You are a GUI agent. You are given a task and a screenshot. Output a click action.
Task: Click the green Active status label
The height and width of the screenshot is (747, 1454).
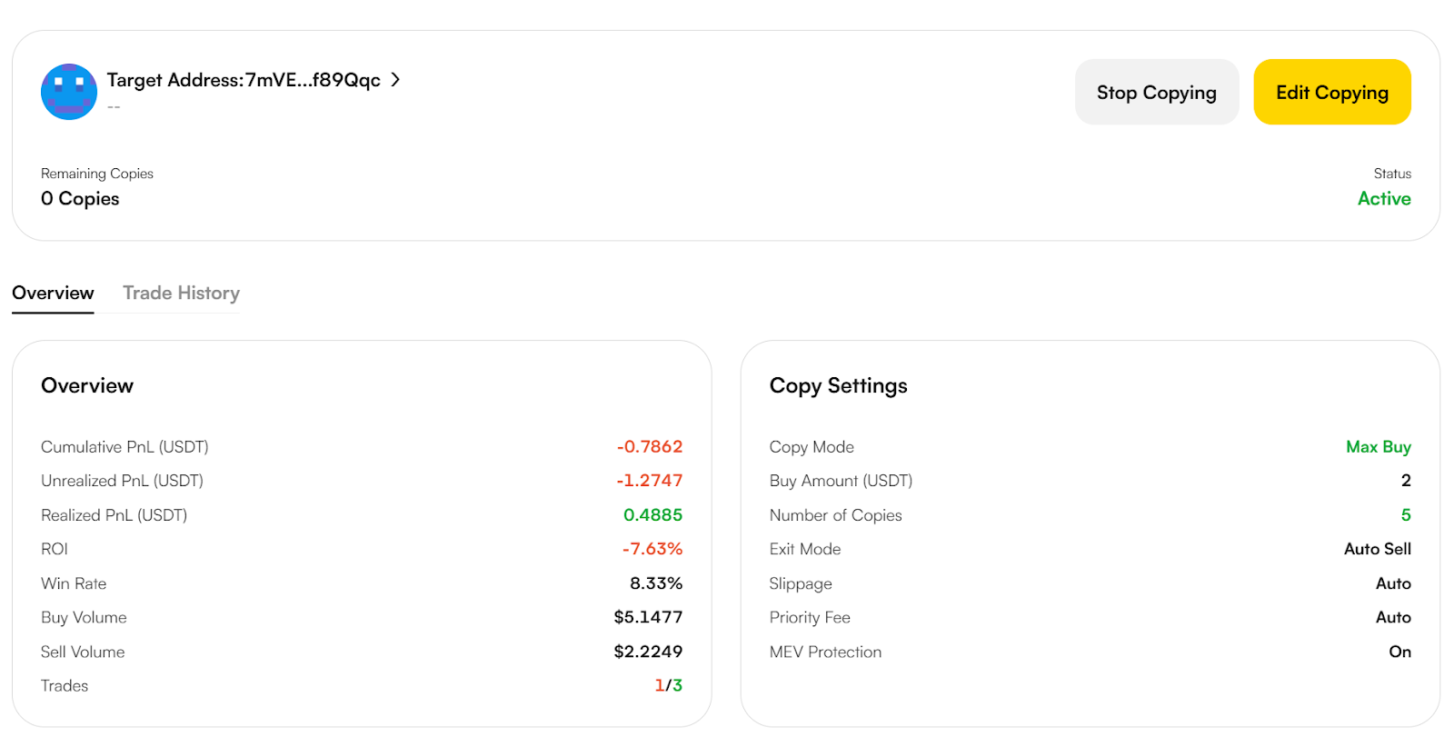(1383, 198)
